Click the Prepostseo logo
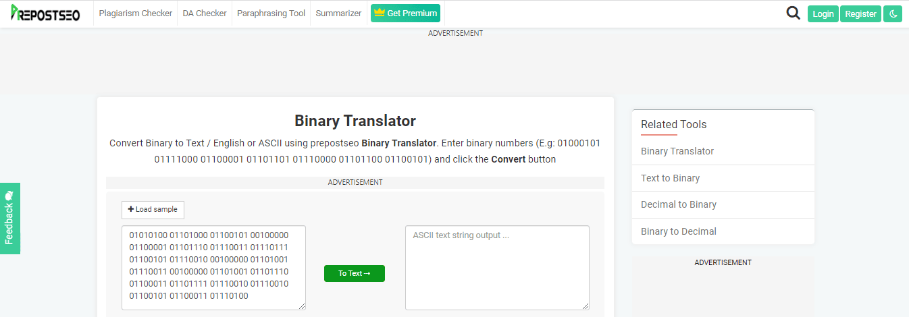Viewport: 909px width, 317px height. 45,13
